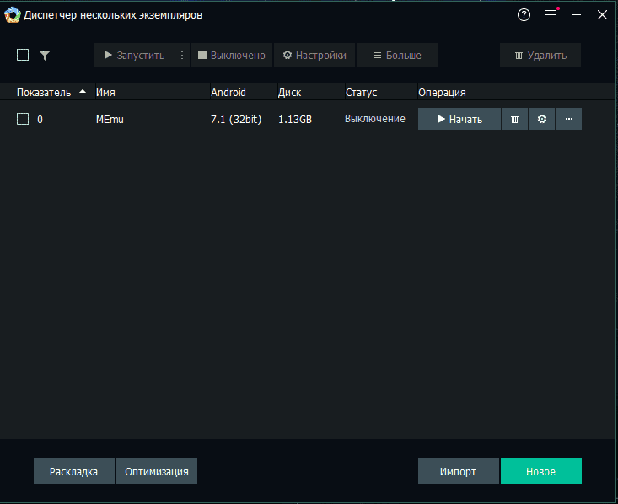Delete MEmu instance with row trash icon

pos(514,119)
